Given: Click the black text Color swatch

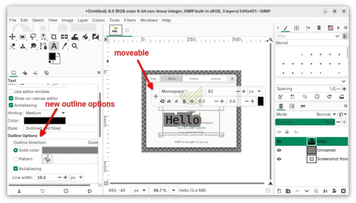Looking at the screenshot, I should point(45,121).
